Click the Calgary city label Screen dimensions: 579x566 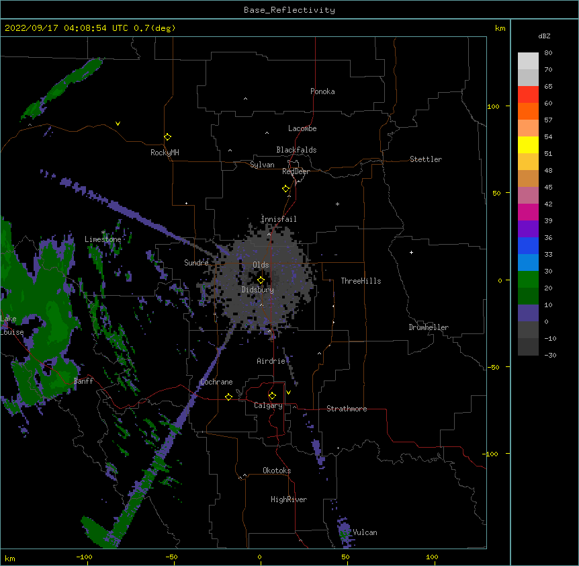(268, 405)
